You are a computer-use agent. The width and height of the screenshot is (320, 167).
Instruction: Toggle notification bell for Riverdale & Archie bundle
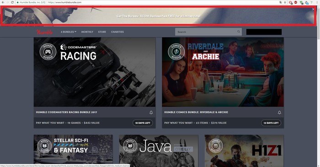click(279, 112)
